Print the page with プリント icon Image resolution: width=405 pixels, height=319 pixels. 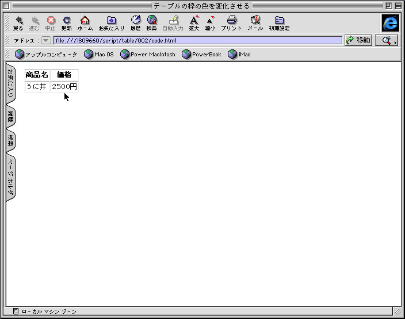click(231, 23)
